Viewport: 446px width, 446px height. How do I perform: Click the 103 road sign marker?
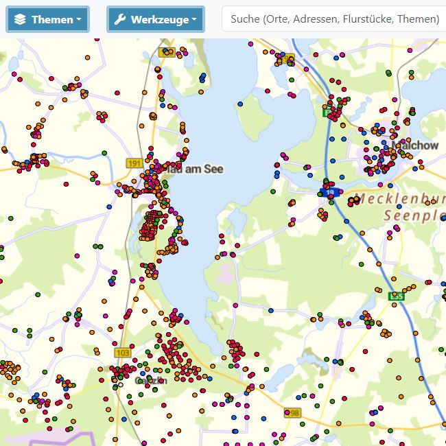tap(123, 353)
